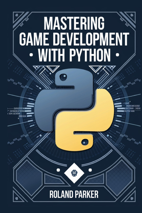Click the author name "ROLAND PARKER"
The width and height of the screenshot is (142, 213).
click(74, 194)
